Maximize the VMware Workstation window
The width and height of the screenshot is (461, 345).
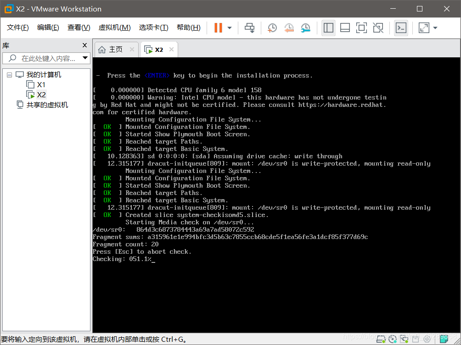click(x=420, y=9)
